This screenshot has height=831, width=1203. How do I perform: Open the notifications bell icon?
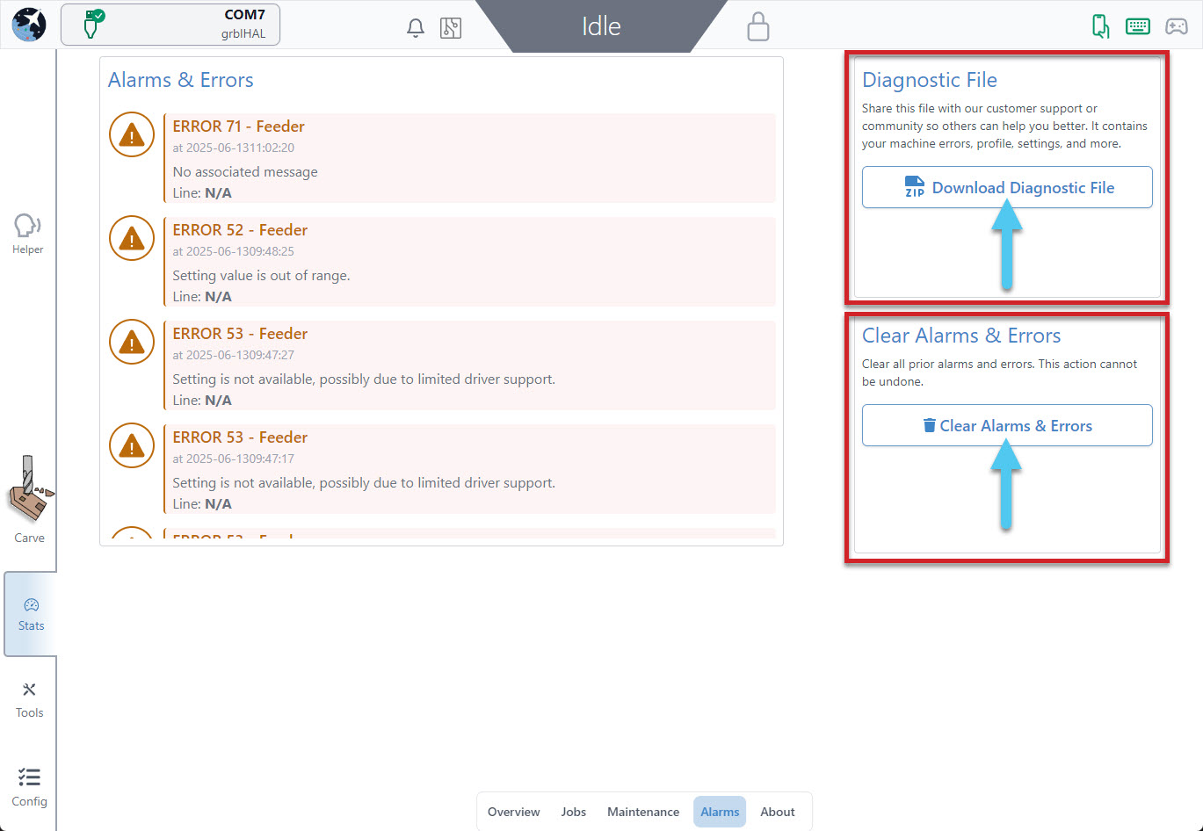tap(416, 27)
